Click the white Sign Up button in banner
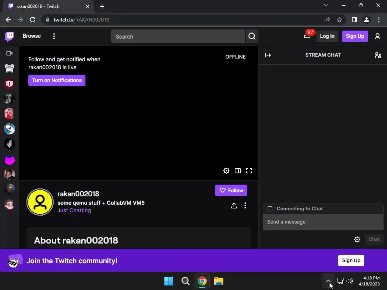The image size is (387, 290). [351, 261]
